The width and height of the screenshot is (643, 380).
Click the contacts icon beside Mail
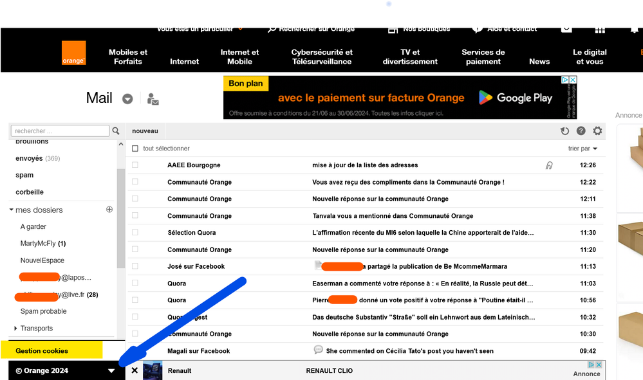pyautogui.click(x=153, y=99)
